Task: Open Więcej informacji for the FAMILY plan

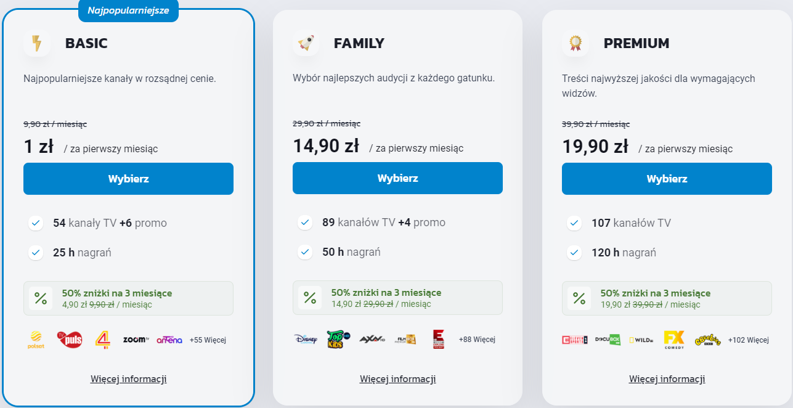Action: (398, 379)
